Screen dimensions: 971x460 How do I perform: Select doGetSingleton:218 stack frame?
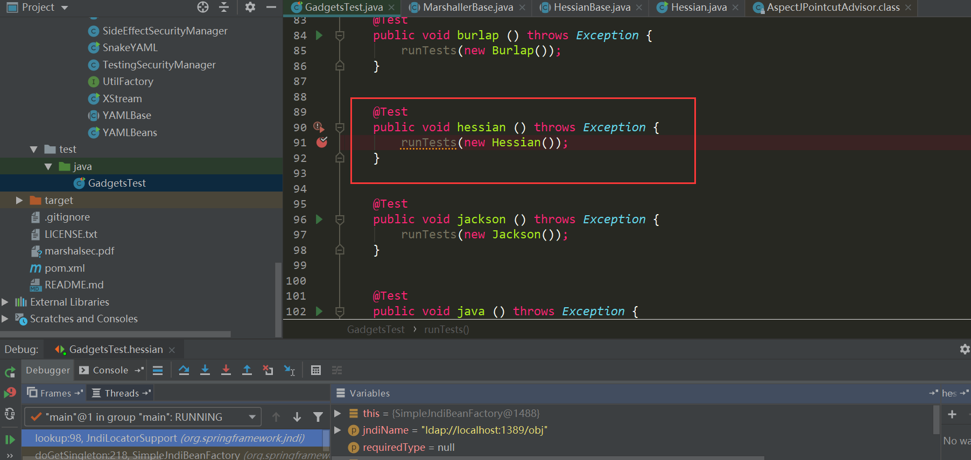(x=172, y=455)
